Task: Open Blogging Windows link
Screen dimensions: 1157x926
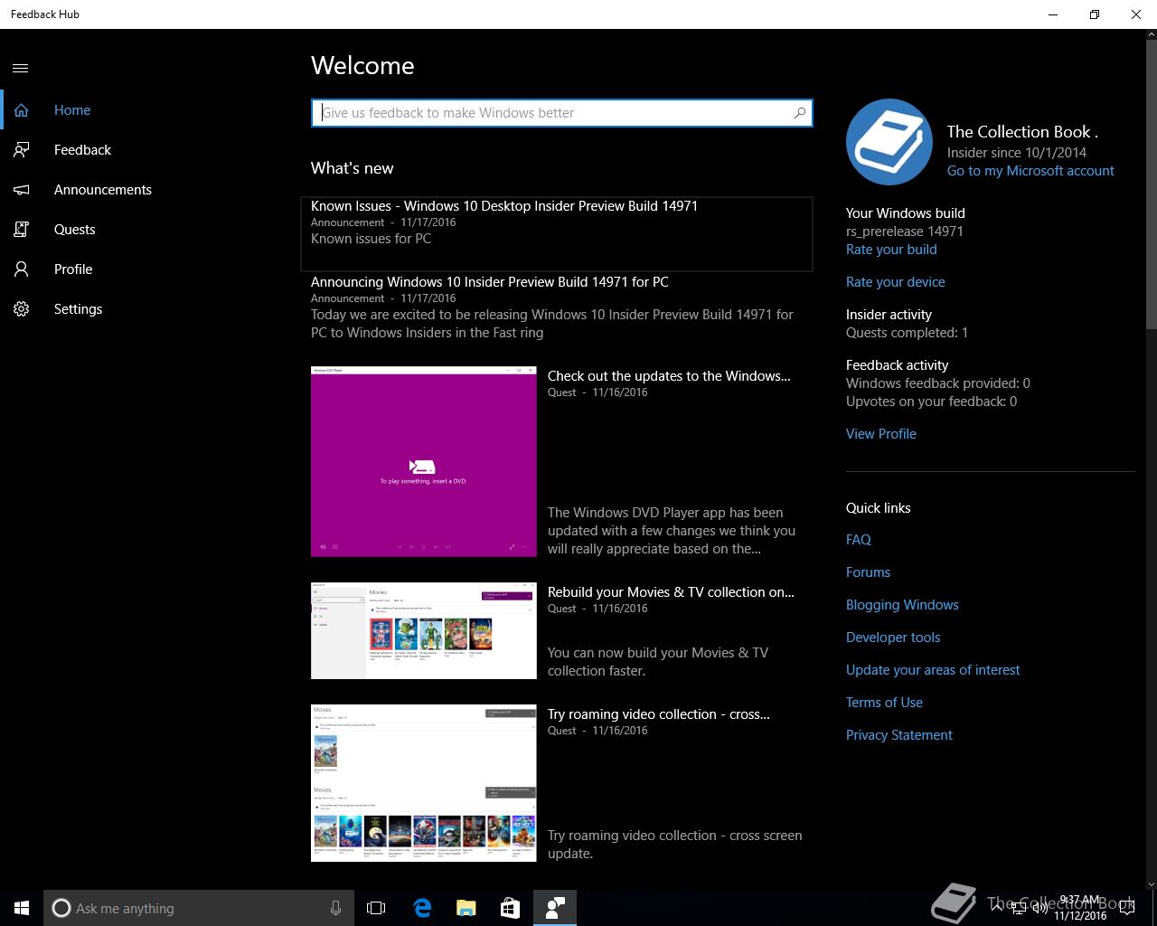Action: tap(902, 605)
